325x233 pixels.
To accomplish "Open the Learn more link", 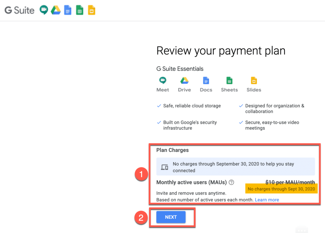I will (267, 200).
